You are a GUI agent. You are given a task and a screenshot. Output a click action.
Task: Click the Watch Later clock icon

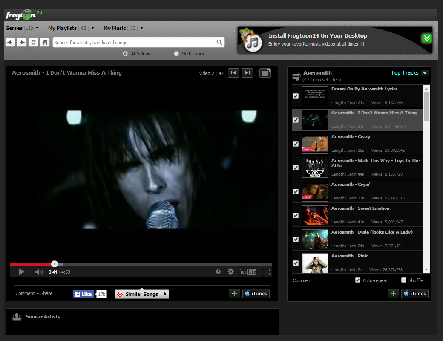218,272
